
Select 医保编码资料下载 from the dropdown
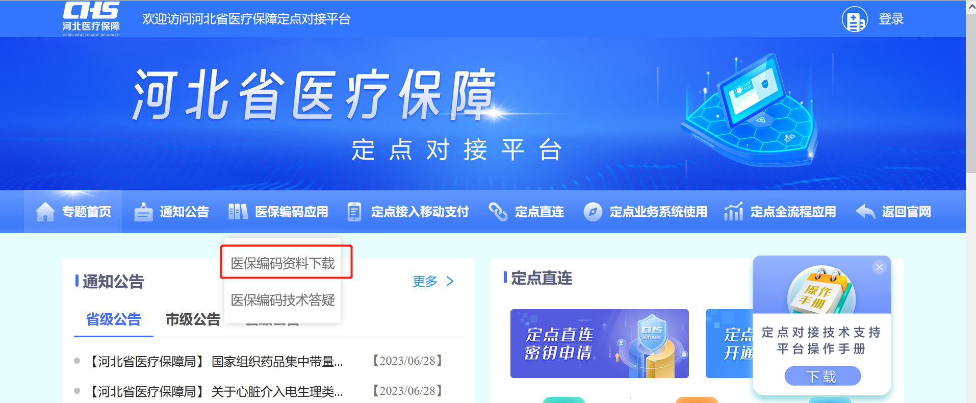[x=283, y=263]
